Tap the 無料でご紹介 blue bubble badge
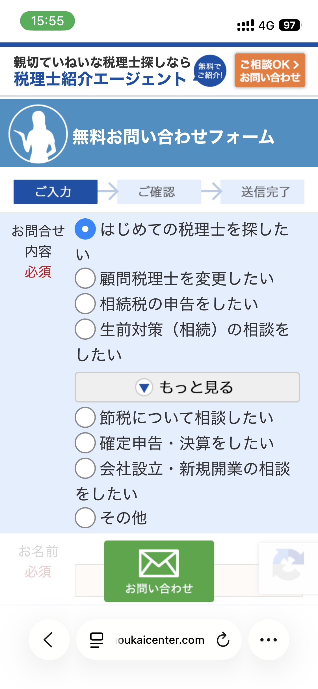 coord(210,71)
